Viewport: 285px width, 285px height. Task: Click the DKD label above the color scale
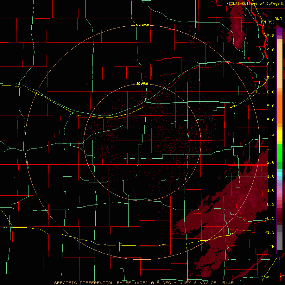tap(278, 19)
